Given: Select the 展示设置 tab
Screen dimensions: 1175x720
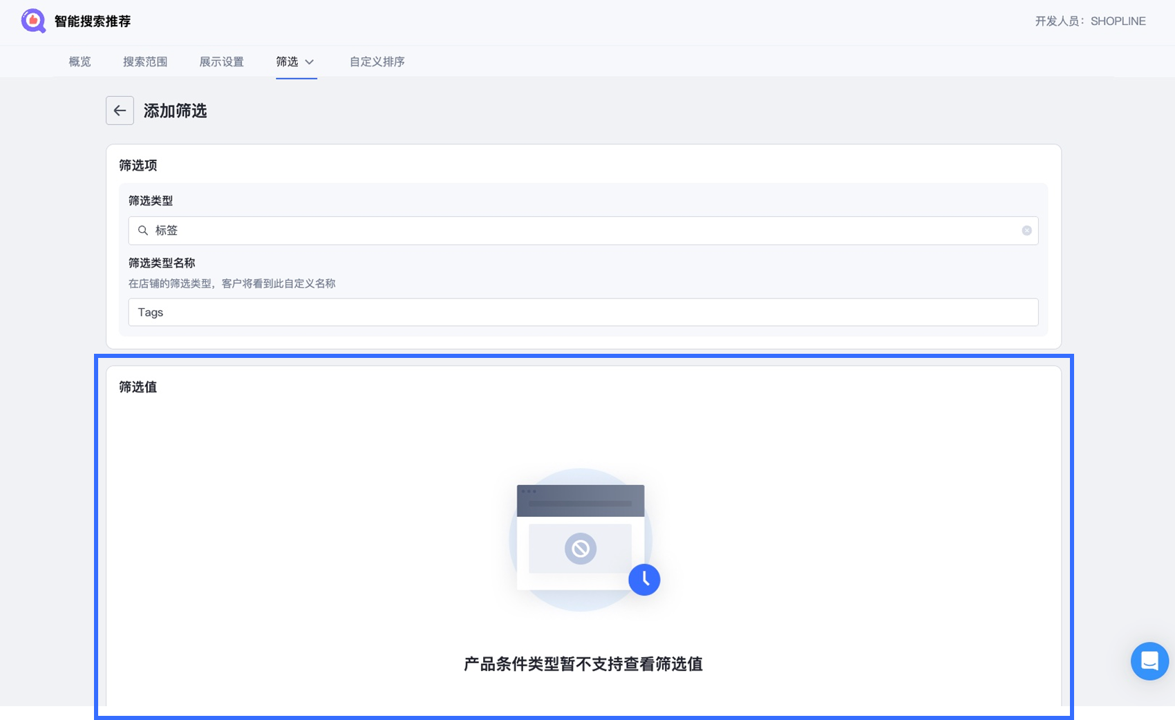Looking at the screenshot, I should pos(221,61).
